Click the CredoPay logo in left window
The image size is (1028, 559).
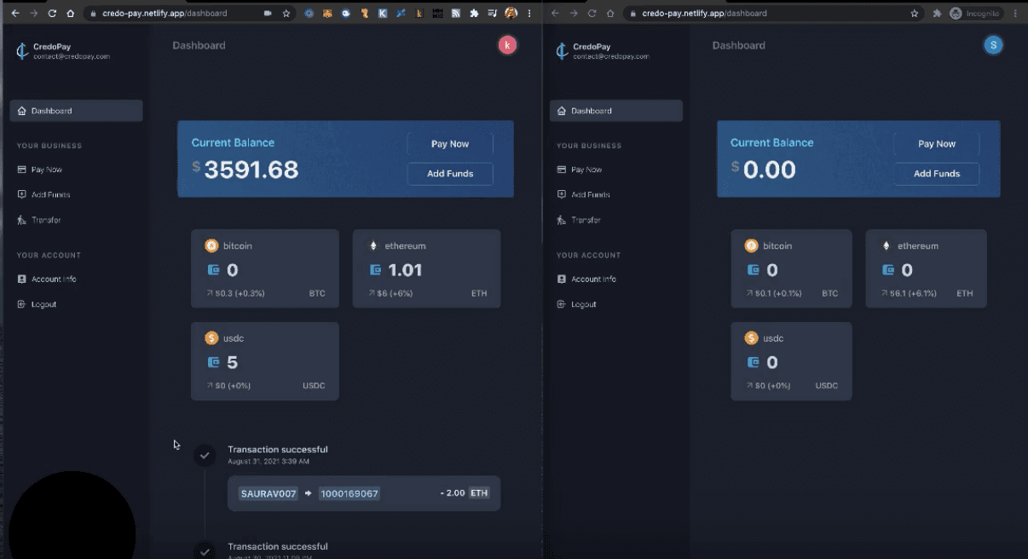click(23, 51)
